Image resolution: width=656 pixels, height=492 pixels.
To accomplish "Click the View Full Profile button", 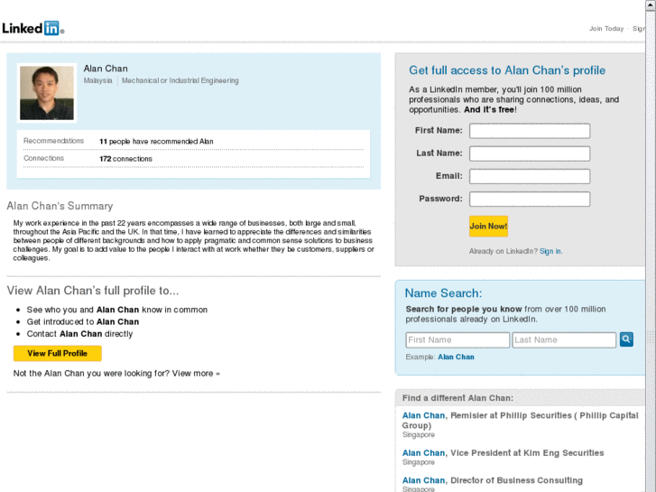I will click(x=58, y=353).
